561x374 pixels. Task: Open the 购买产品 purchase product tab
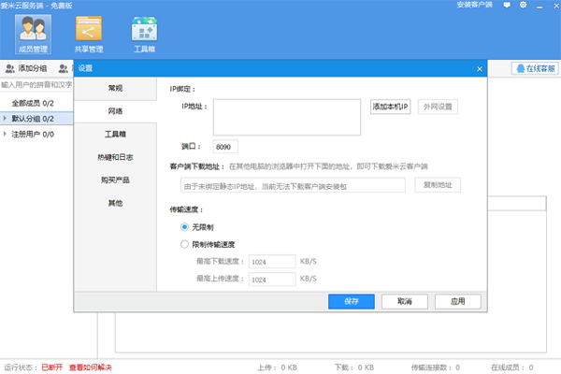tap(115, 180)
